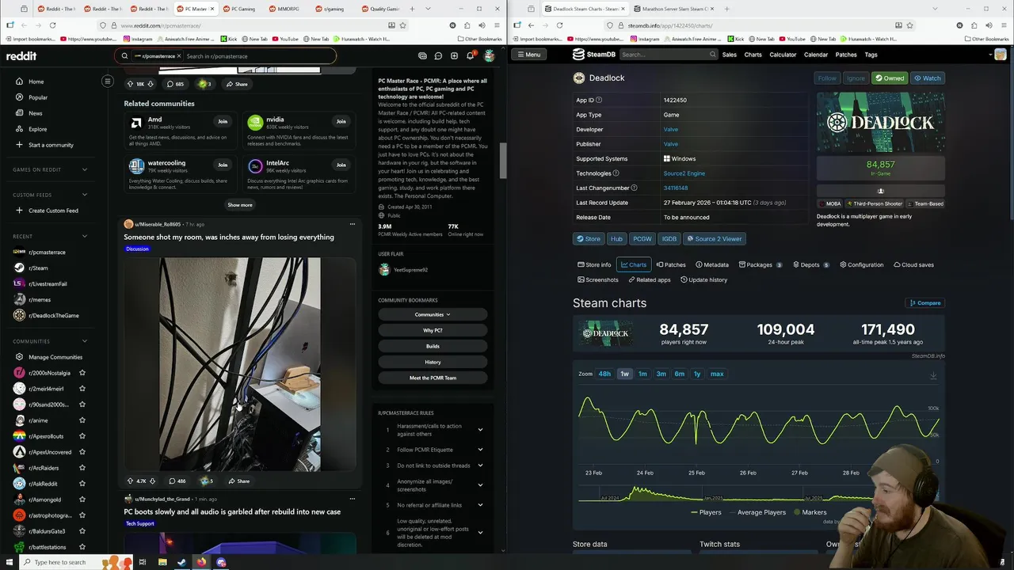Open Reddit chat bubble icon

[438, 56]
